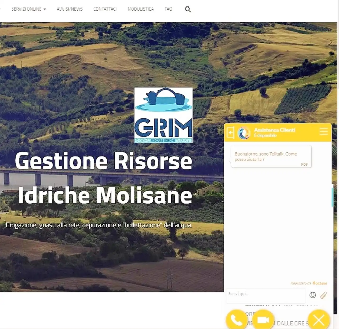
Task: Click the Assistenza Clienti avatar icon
Action: click(244, 133)
